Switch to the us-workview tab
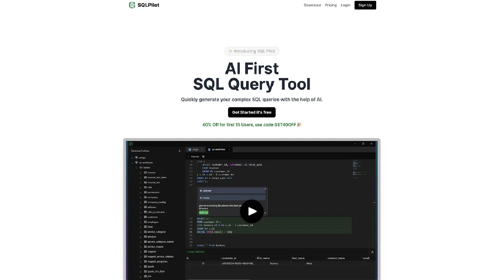 coord(218,149)
